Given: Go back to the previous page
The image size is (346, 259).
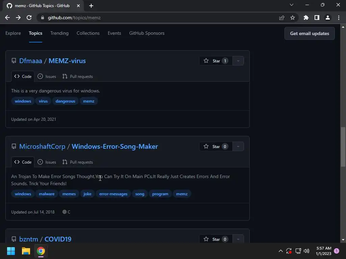Looking at the screenshot, I should coord(7,18).
